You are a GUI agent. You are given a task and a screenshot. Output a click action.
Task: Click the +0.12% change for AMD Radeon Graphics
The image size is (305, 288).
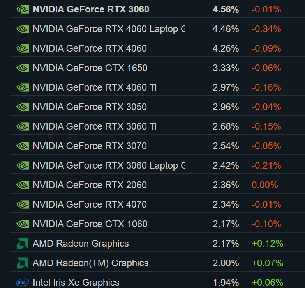click(267, 244)
